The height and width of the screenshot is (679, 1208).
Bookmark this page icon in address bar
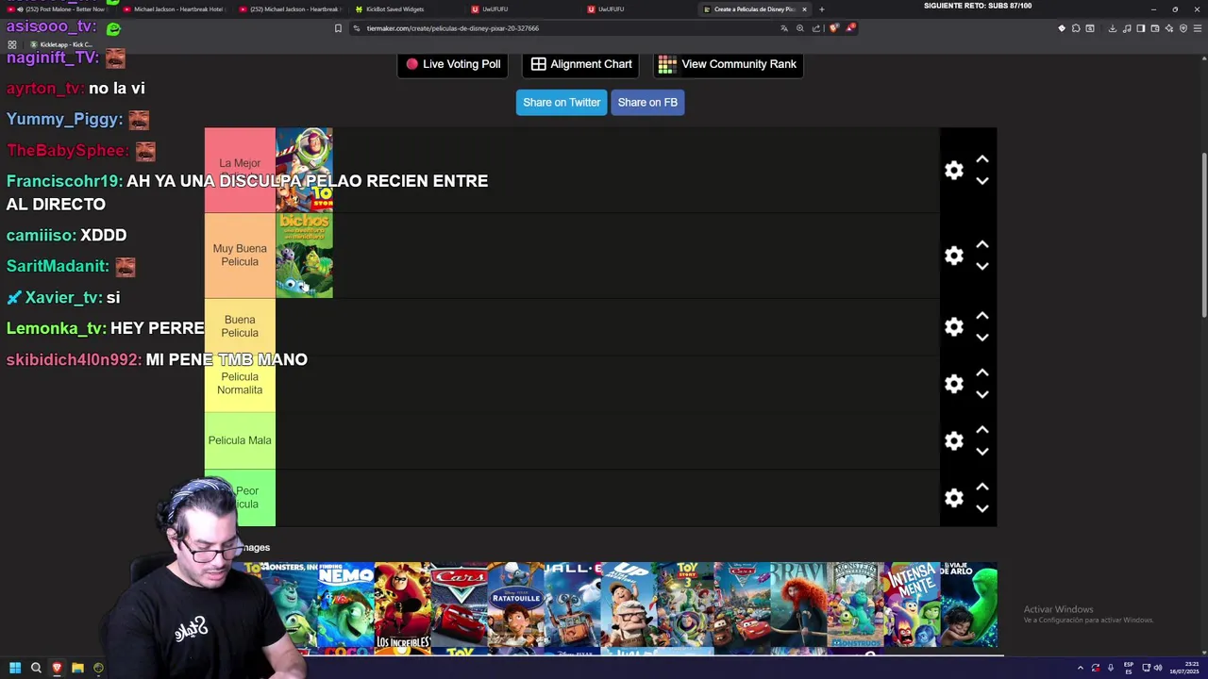(338, 28)
